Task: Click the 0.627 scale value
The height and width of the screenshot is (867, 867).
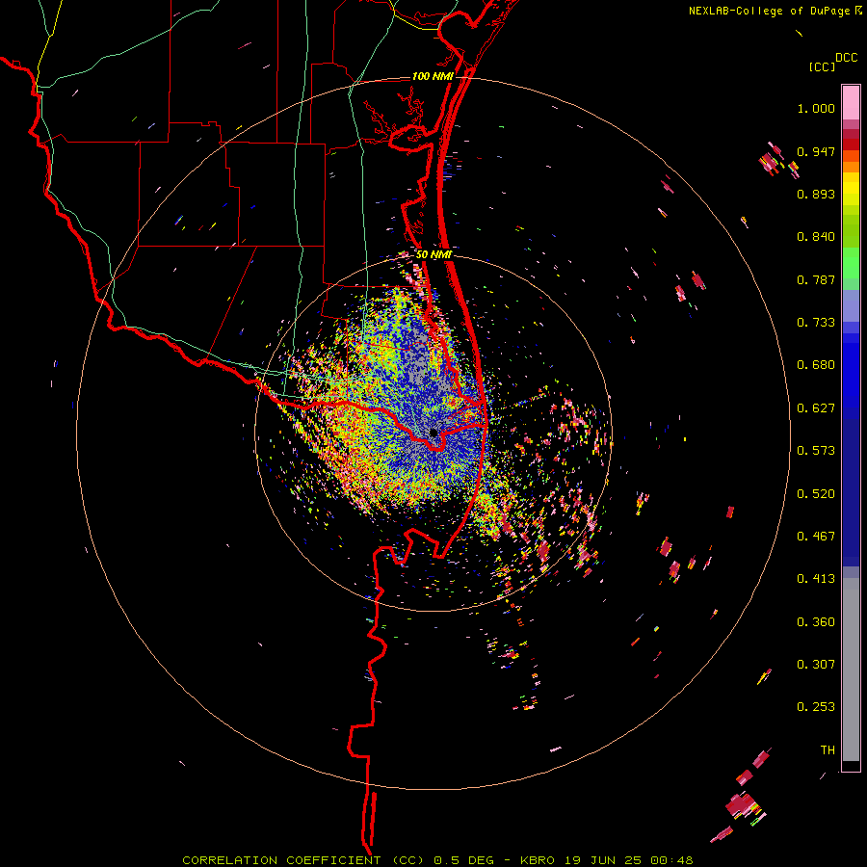Action: [816, 408]
